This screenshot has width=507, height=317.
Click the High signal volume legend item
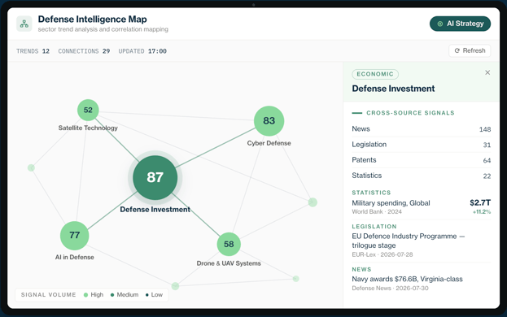click(x=94, y=295)
